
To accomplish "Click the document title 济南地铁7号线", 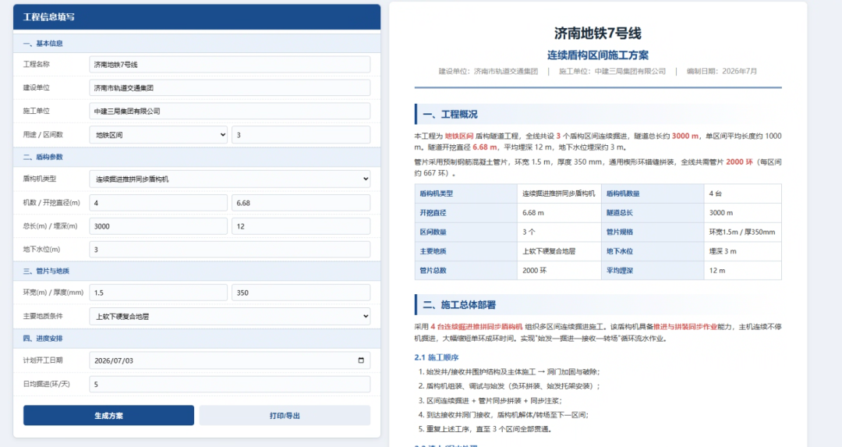I will [x=598, y=34].
